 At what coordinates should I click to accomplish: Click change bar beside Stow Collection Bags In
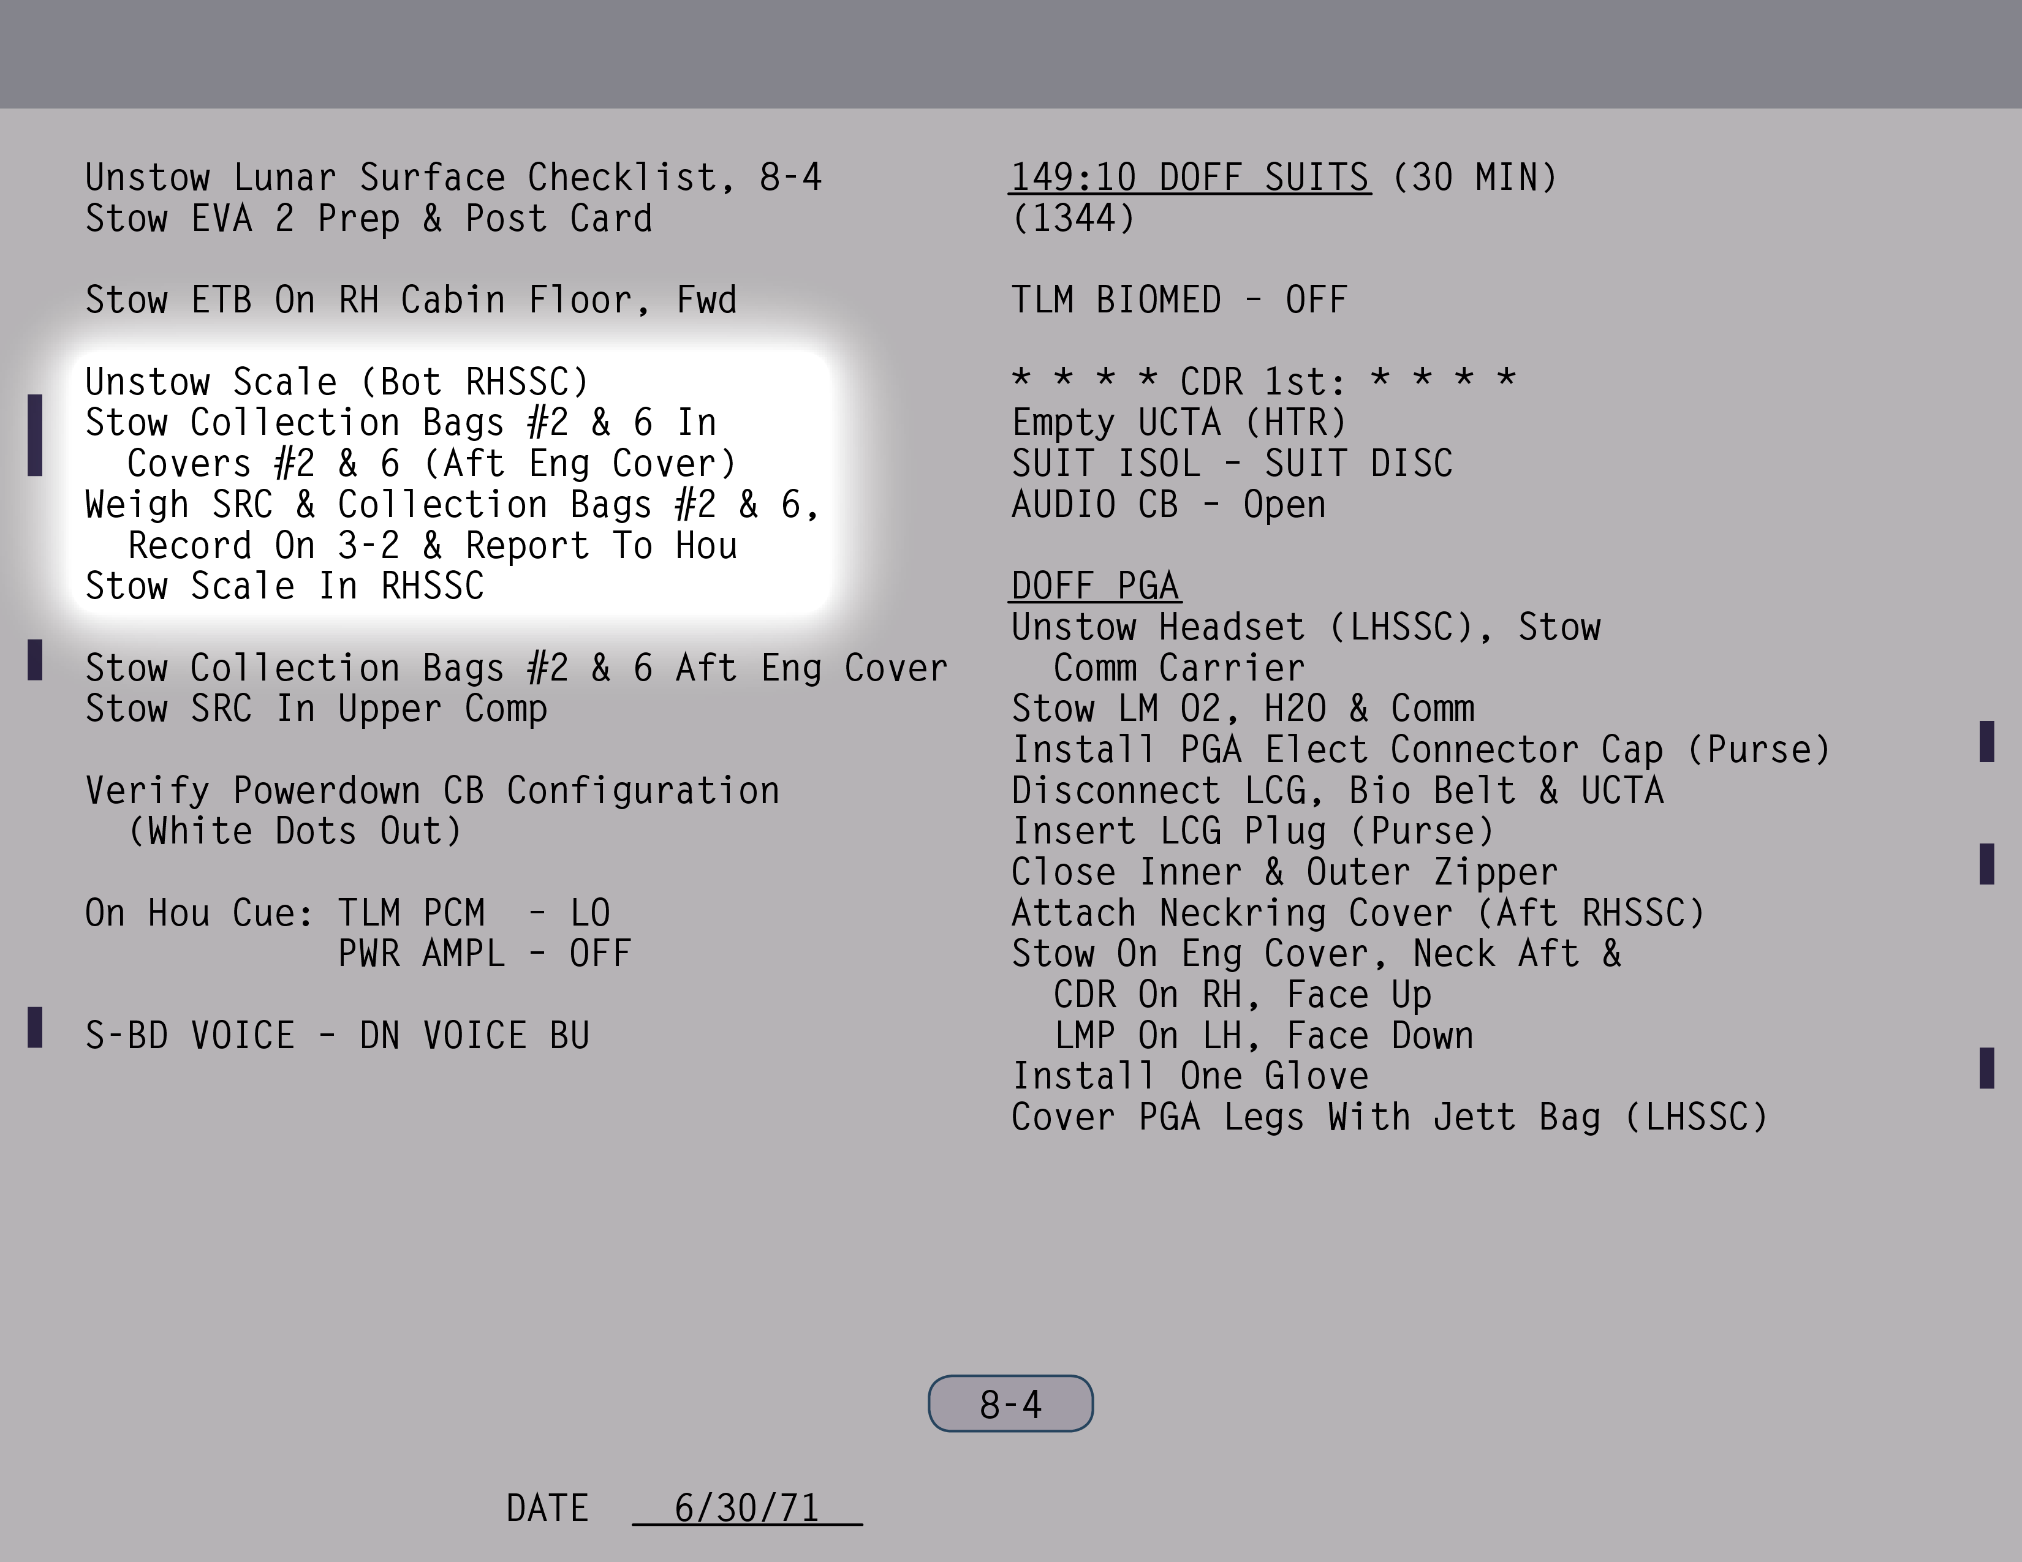(35, 435)
